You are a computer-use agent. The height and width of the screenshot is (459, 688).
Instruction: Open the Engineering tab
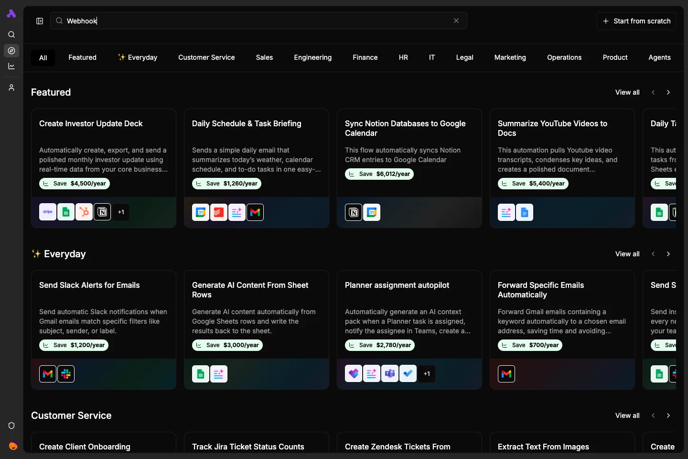pos(312,57)
